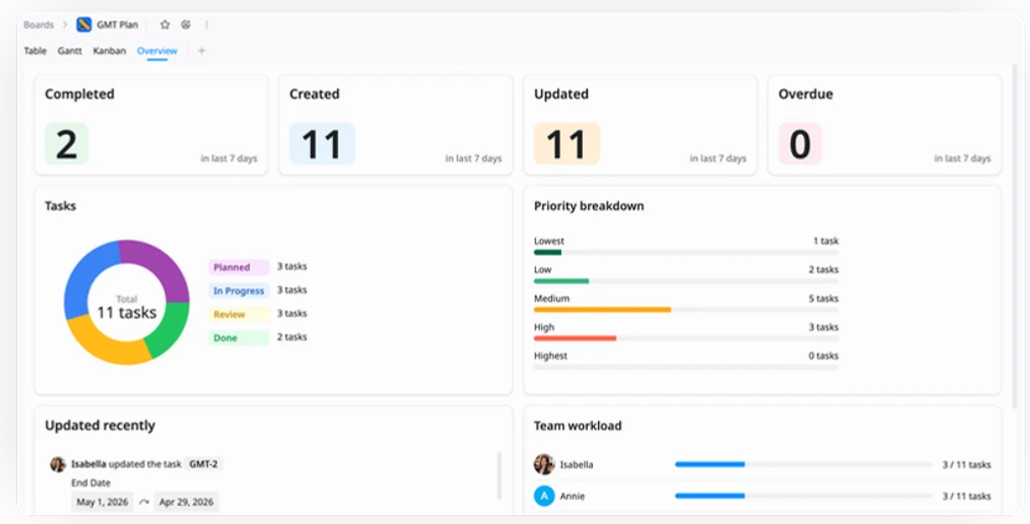
Task: Click the Medium priority bar
Action: (x=686, y=310)
